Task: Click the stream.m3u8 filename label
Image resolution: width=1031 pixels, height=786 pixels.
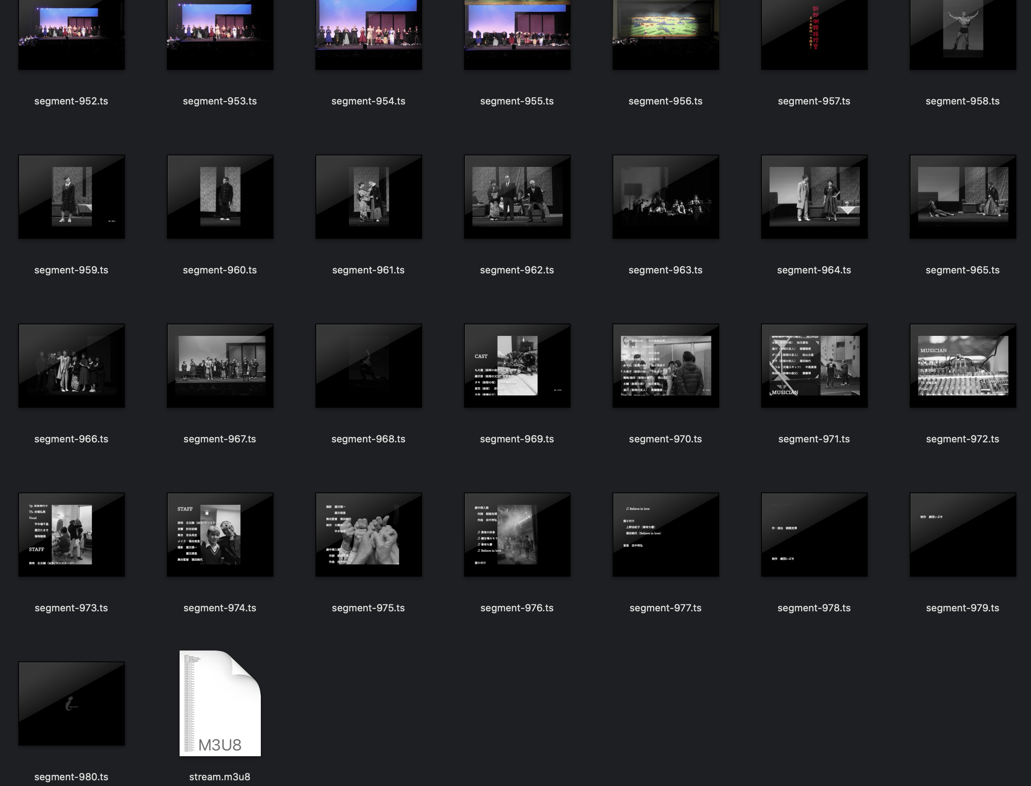Action: [x=220, y=777]
